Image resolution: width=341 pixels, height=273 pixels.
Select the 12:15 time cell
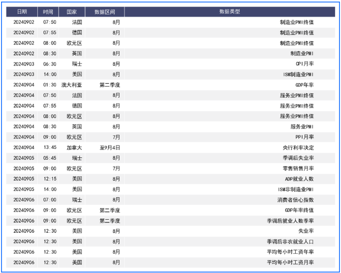click(x=50, y=179)
